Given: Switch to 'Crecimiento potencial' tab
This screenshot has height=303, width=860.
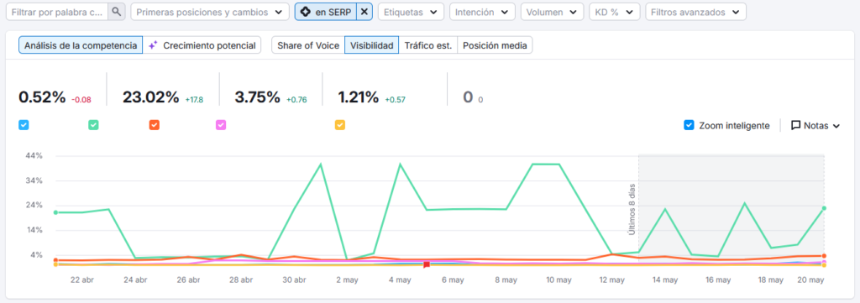Looking at the screenshot, I should [x=202, y=45].
